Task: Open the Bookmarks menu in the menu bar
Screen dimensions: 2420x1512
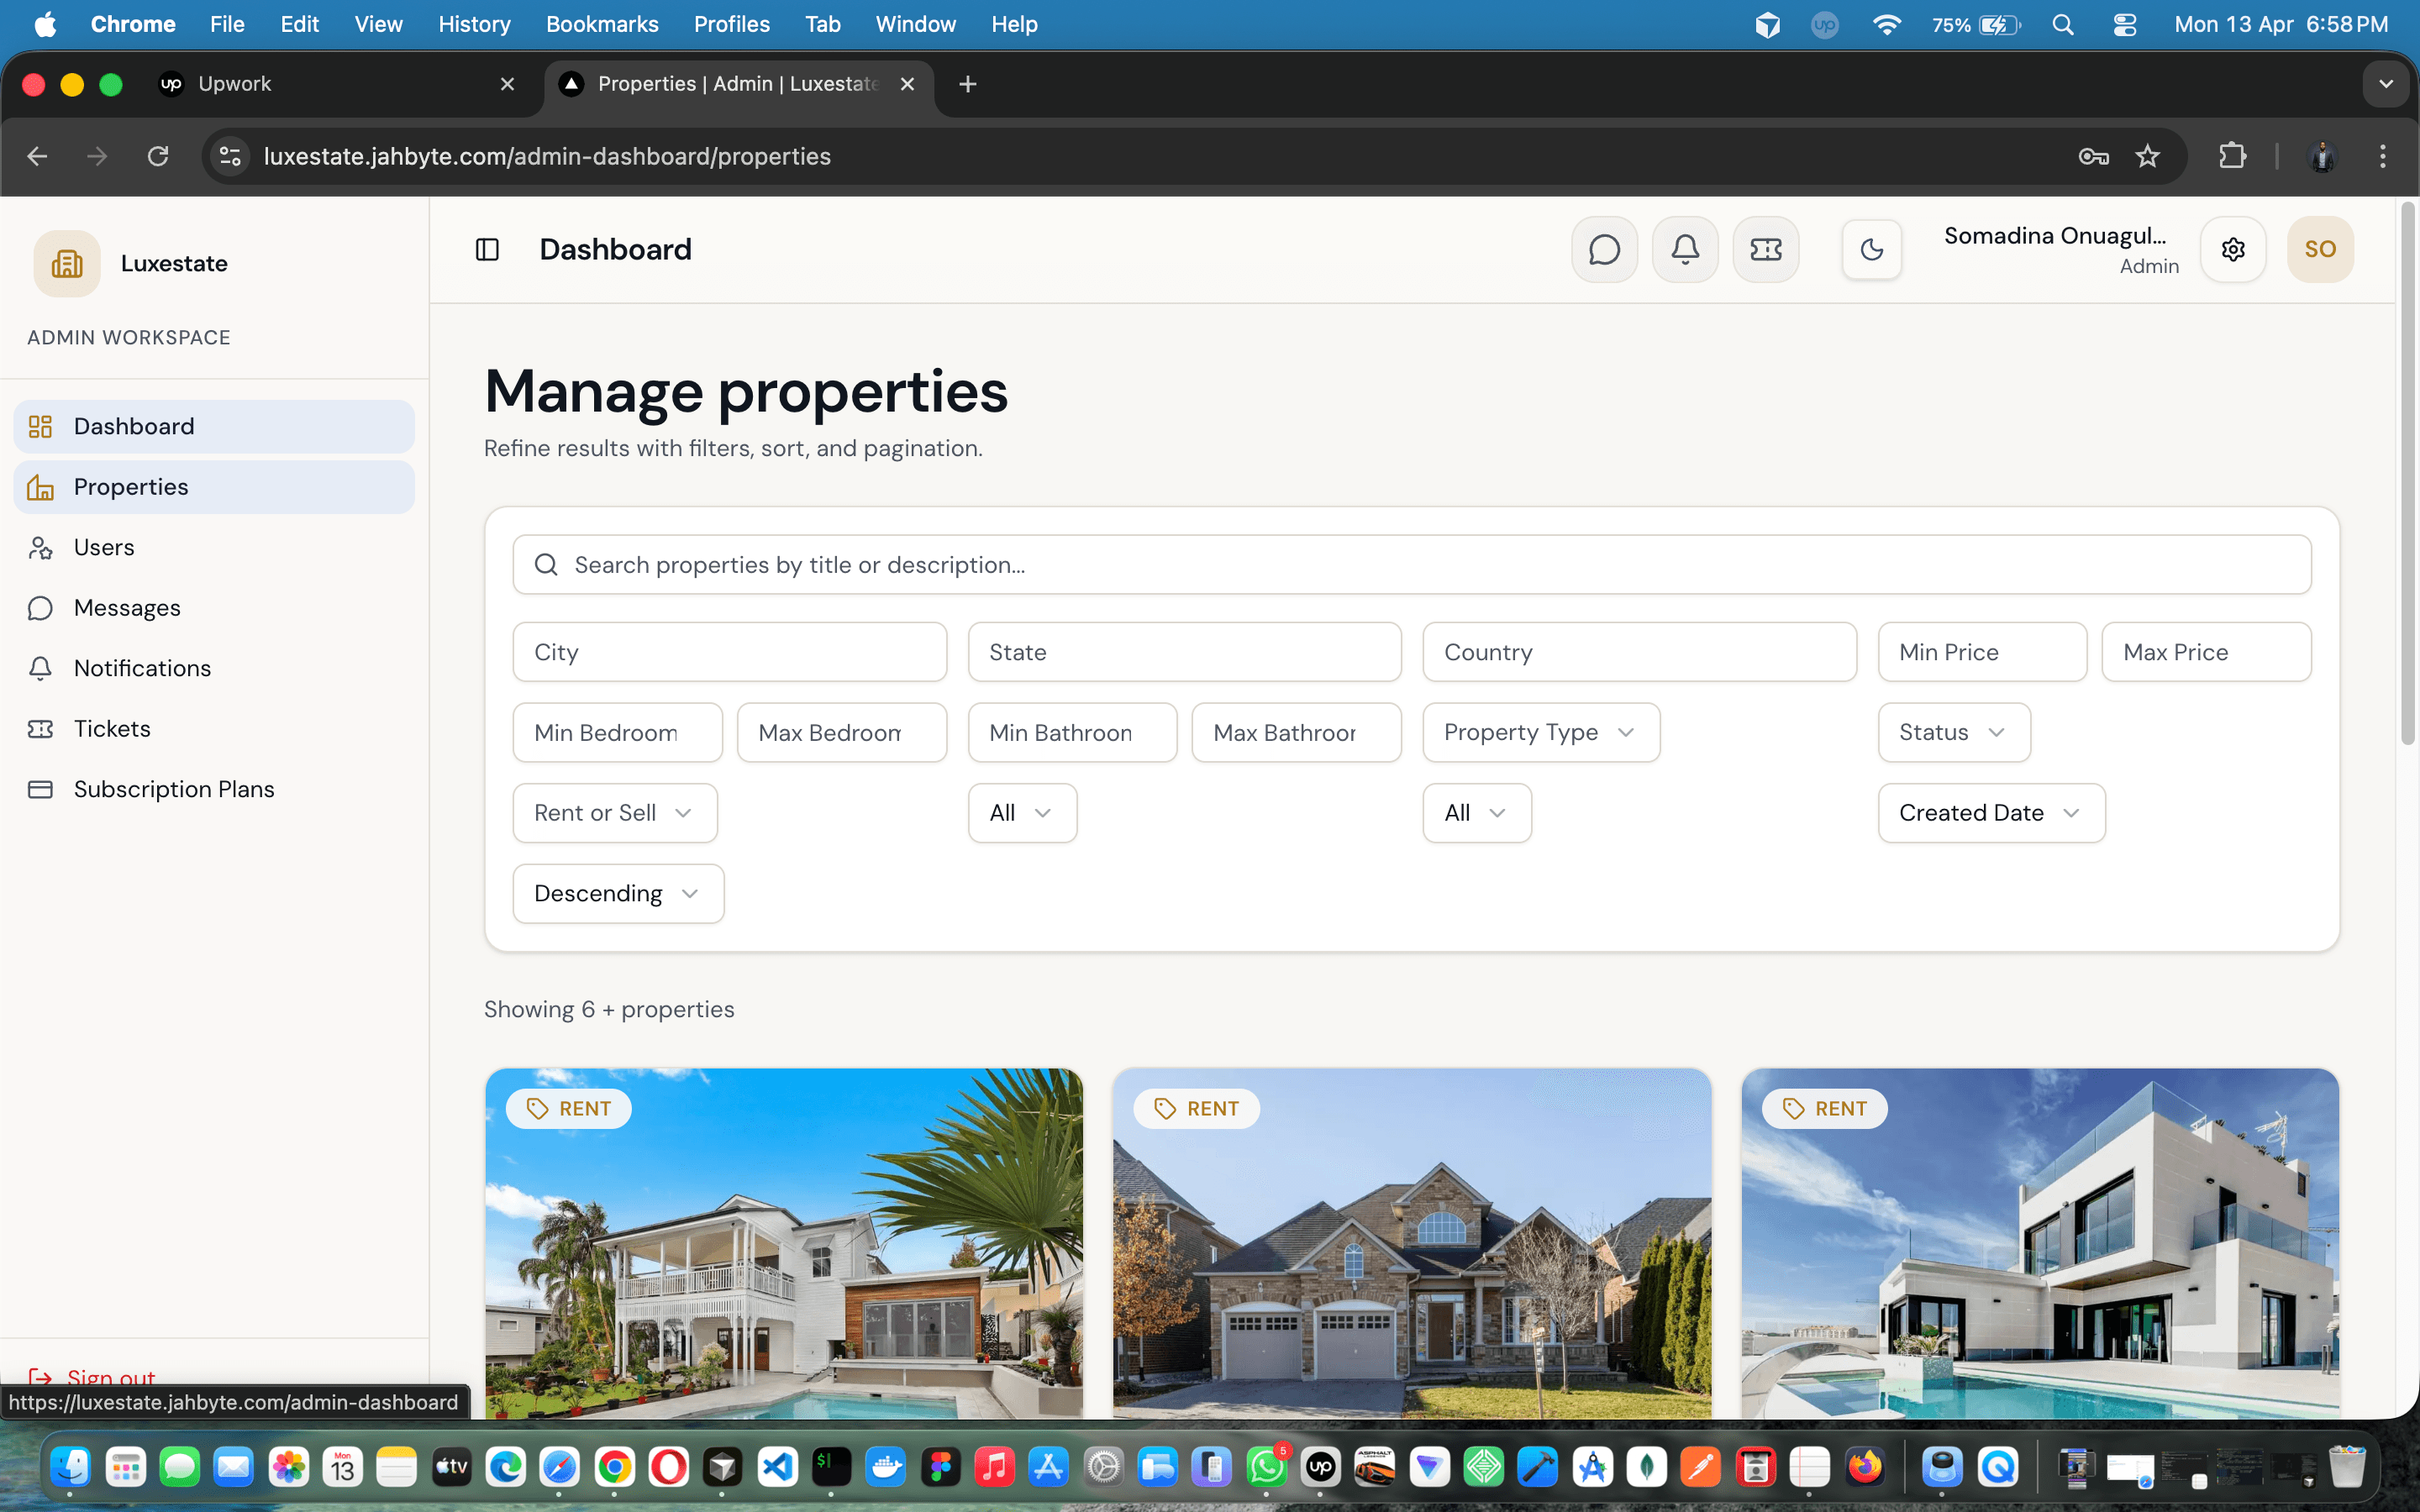Action: 601,24
